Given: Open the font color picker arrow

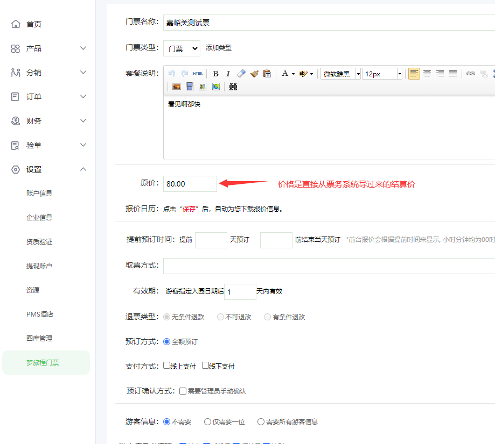Looking at the screenshot, I should 293,74.
